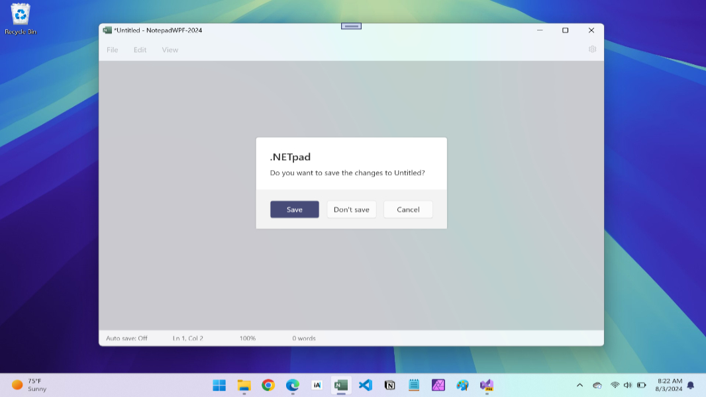
Task: Expand hidden system tray icons
Action: point(579,385)
